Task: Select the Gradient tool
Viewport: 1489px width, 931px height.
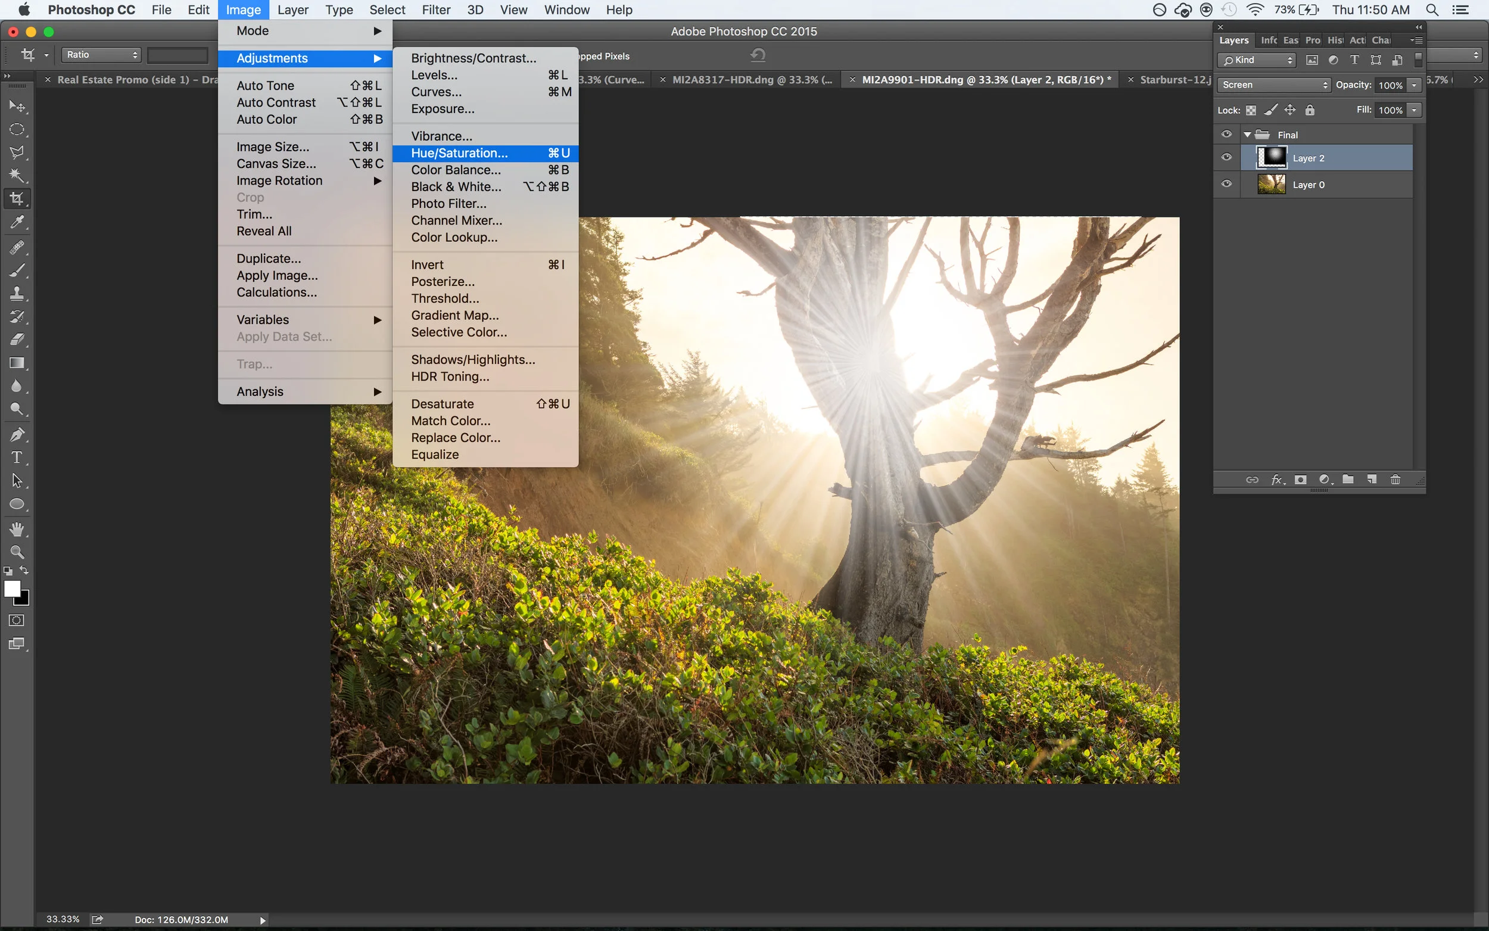Action: coord(17,363)
